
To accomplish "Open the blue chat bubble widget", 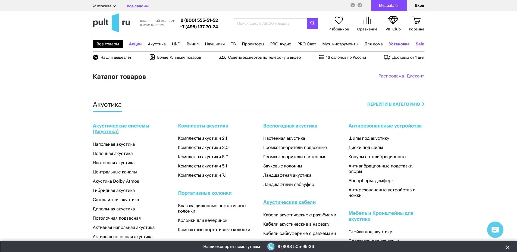I will pyautogui.click(x=495, y=230).
